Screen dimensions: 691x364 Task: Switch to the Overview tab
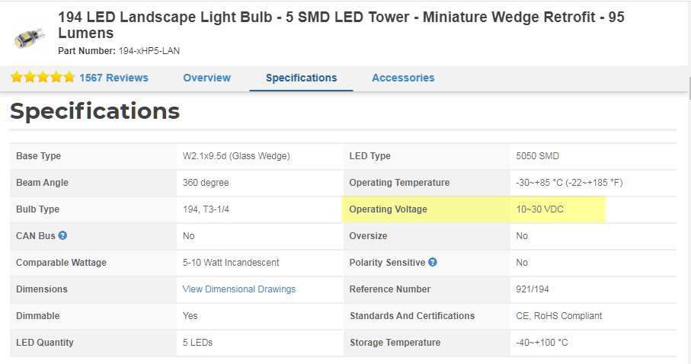pos(206,78)
